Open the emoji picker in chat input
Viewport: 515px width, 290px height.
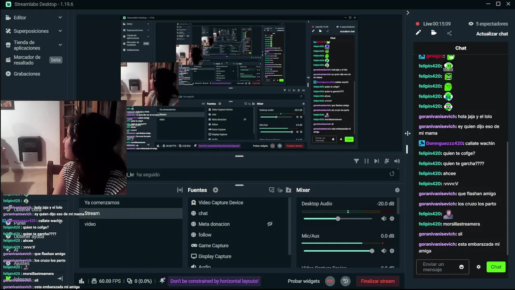461,267
